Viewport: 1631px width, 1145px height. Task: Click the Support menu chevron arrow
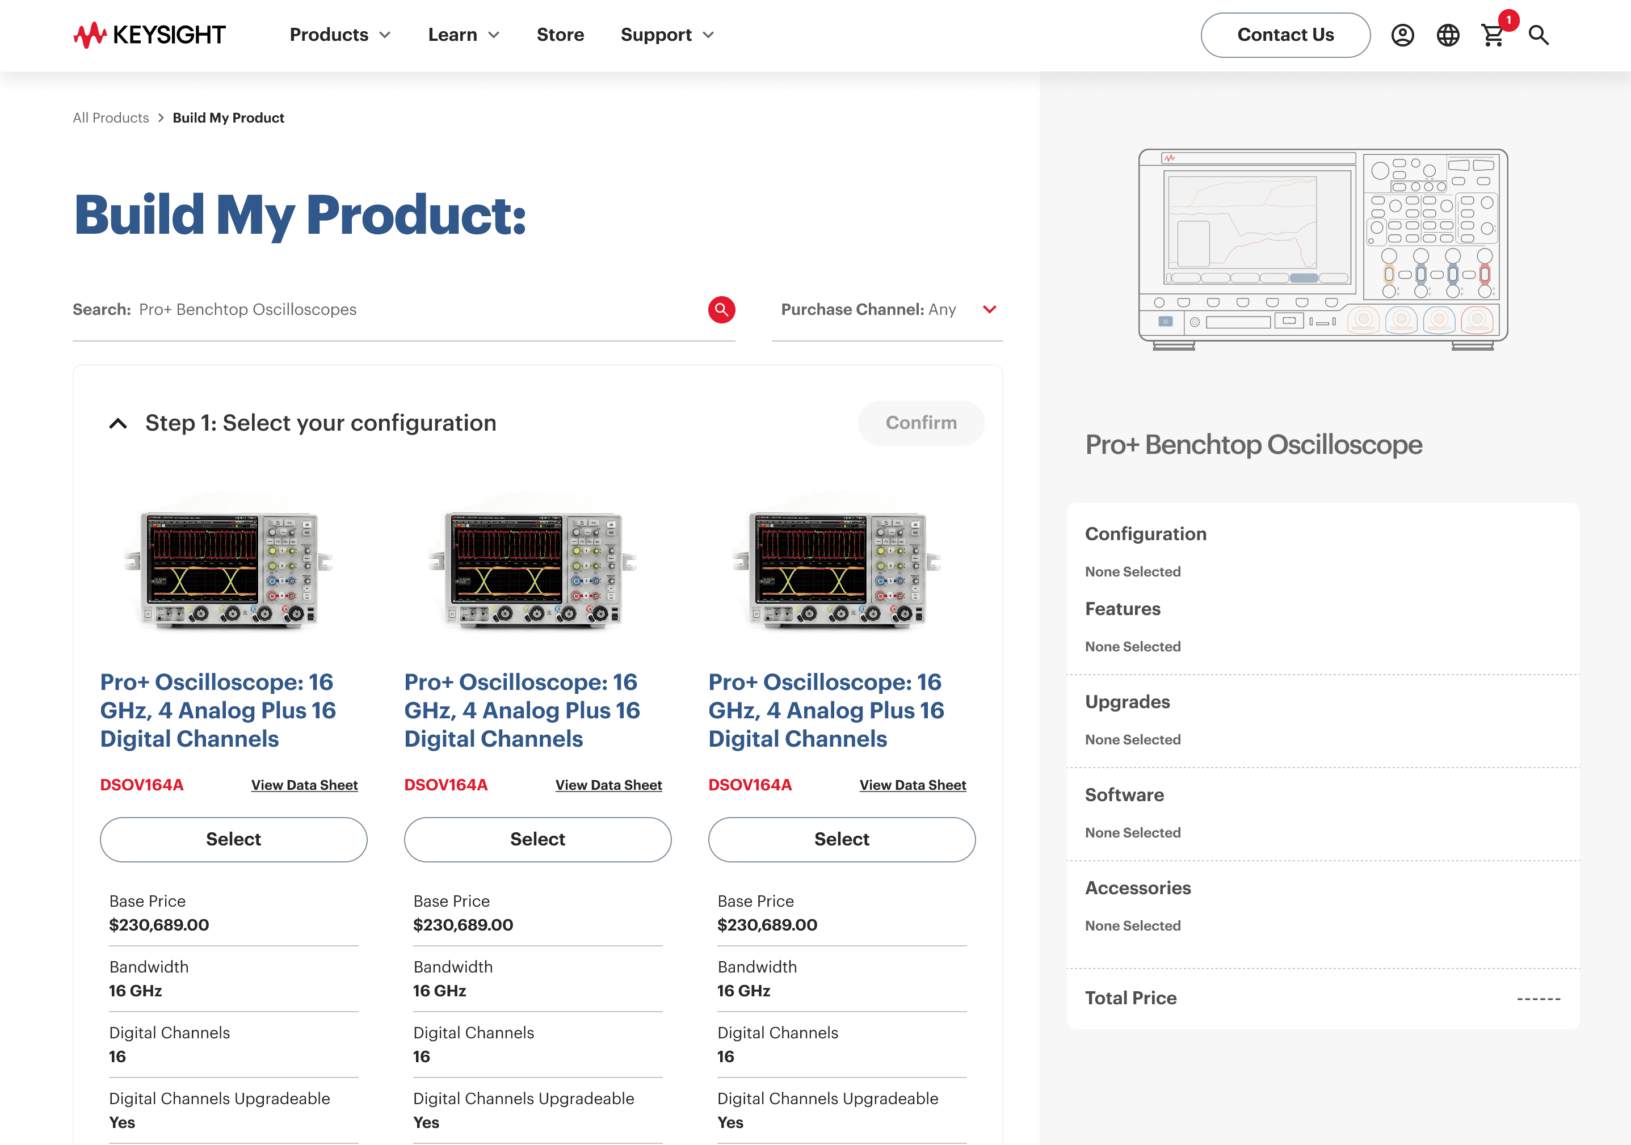click(708, 35)
